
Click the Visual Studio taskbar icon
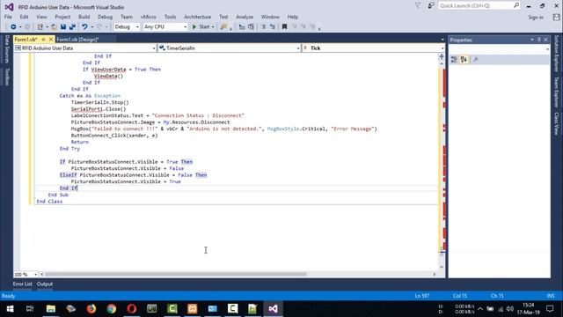273,309
